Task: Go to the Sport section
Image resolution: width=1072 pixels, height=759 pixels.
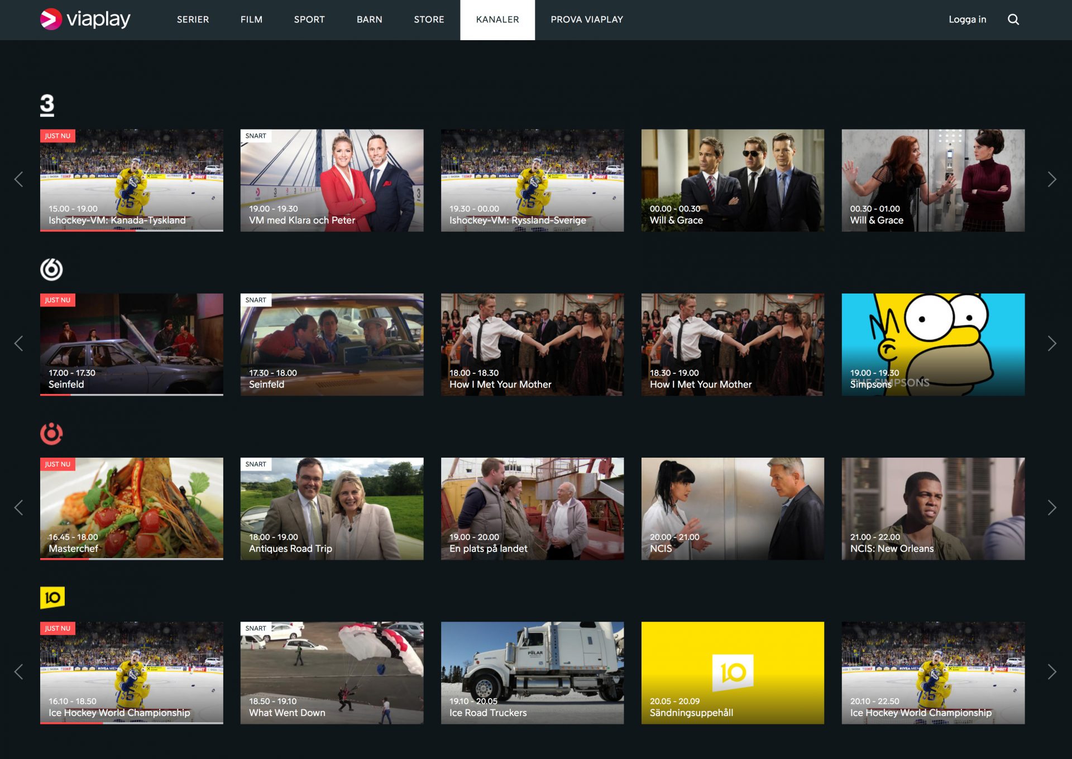Action: point(309,20)
